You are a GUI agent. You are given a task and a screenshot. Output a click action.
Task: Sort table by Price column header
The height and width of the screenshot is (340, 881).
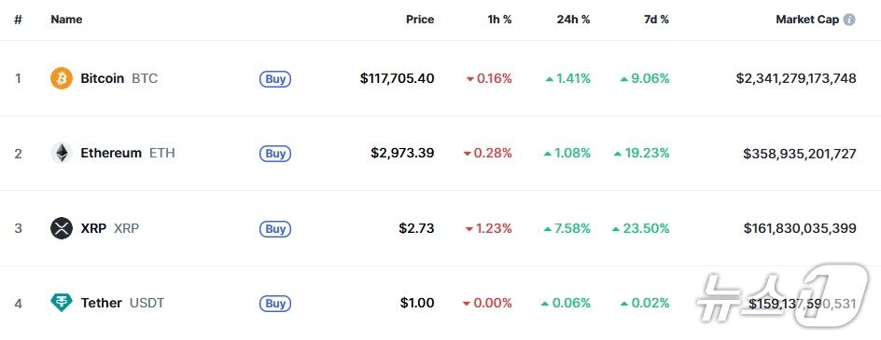(x=420, y=20)
